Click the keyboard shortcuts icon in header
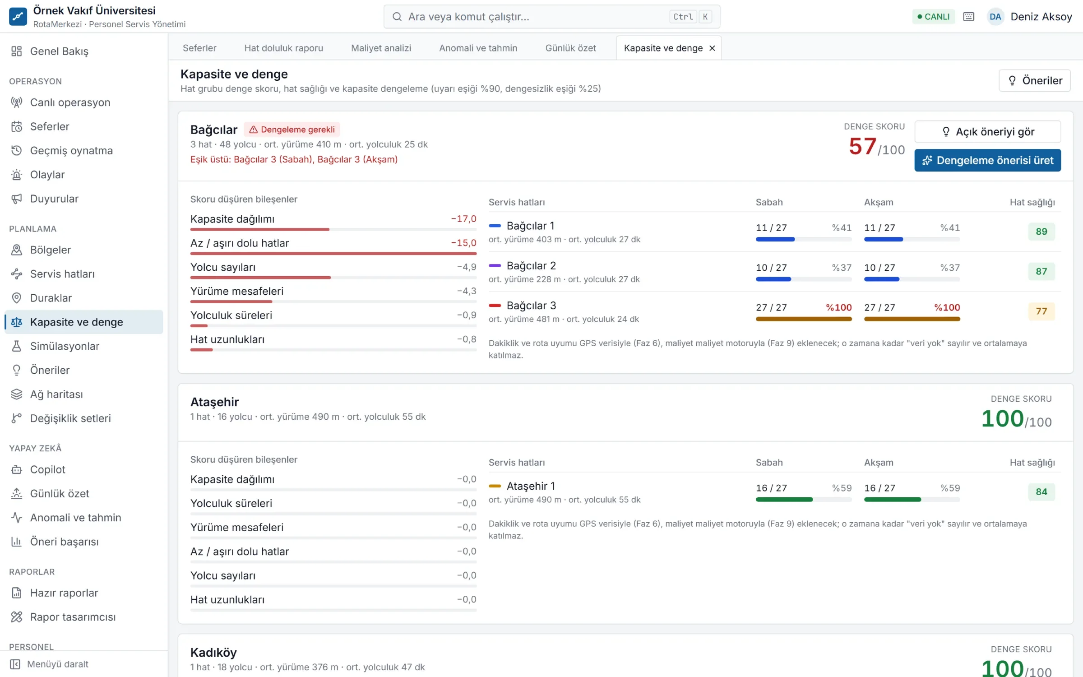This screenshot has width=1083, height=677. (968, 17)
